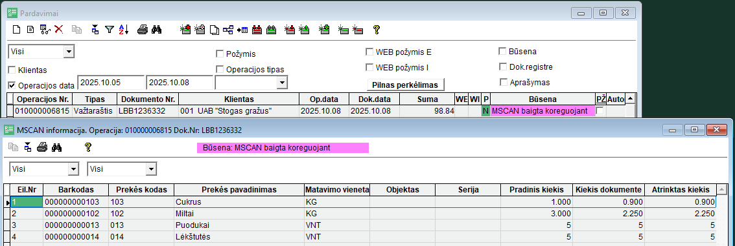The width and height of the screenshot is (735, 246).
Task: Click the sparkle green bar icon
Action: [344, 30]
